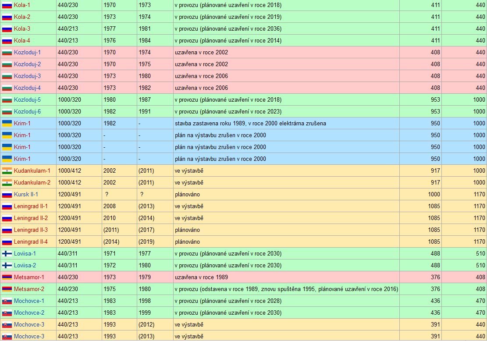Click the Armenian flag beside Metsamor-1
487x341 pixels.
point(7,277)
